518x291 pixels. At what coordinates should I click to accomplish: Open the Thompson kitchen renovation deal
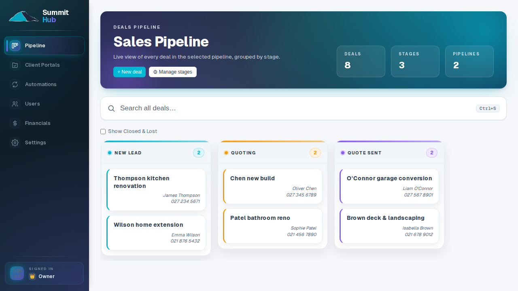tap(156, 190)
